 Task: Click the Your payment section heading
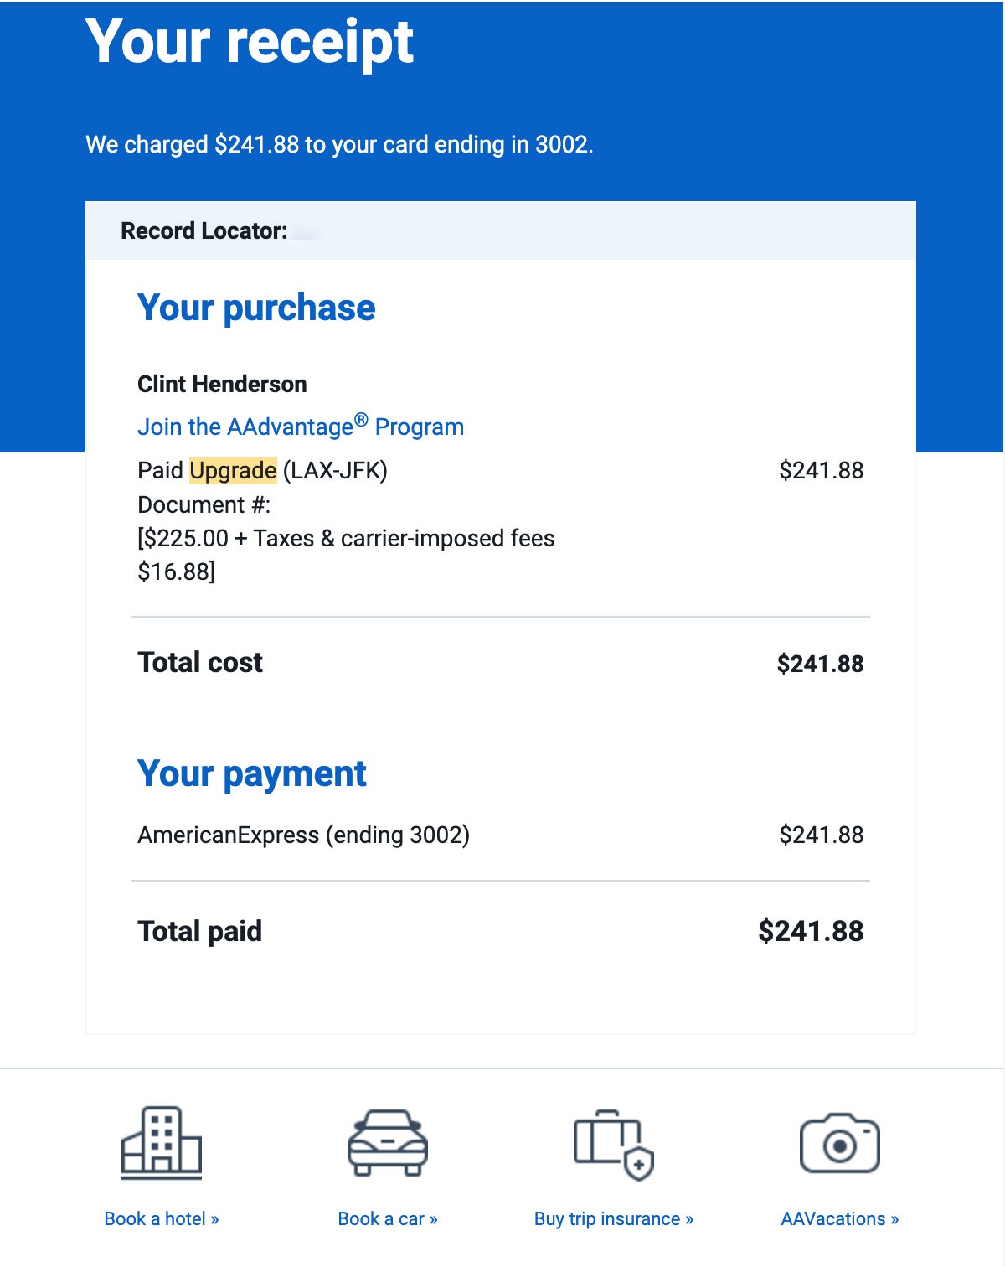[x=252, y=773]
